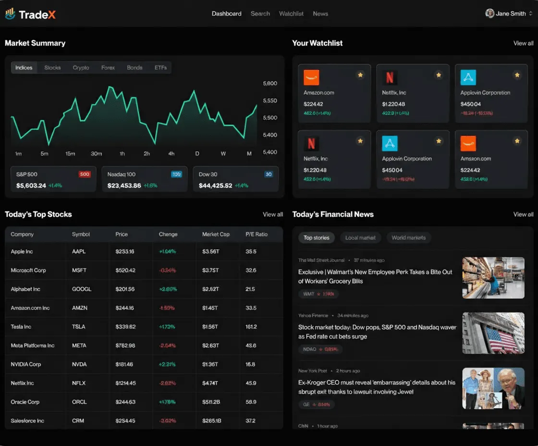Open News in the top navigation
The image size is (538, 446).
click(x=320, y=14)
